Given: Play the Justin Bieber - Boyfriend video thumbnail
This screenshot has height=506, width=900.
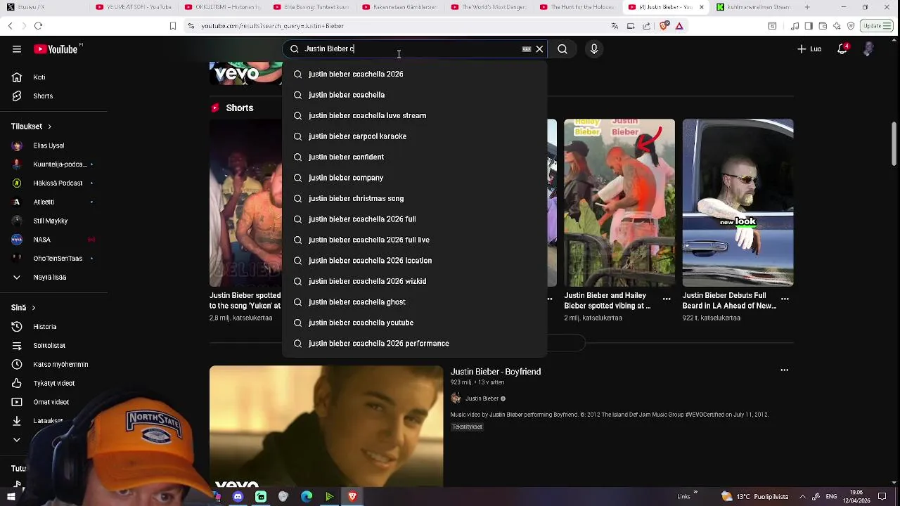Looking at the screenshot, I should (x=326, y=426).
